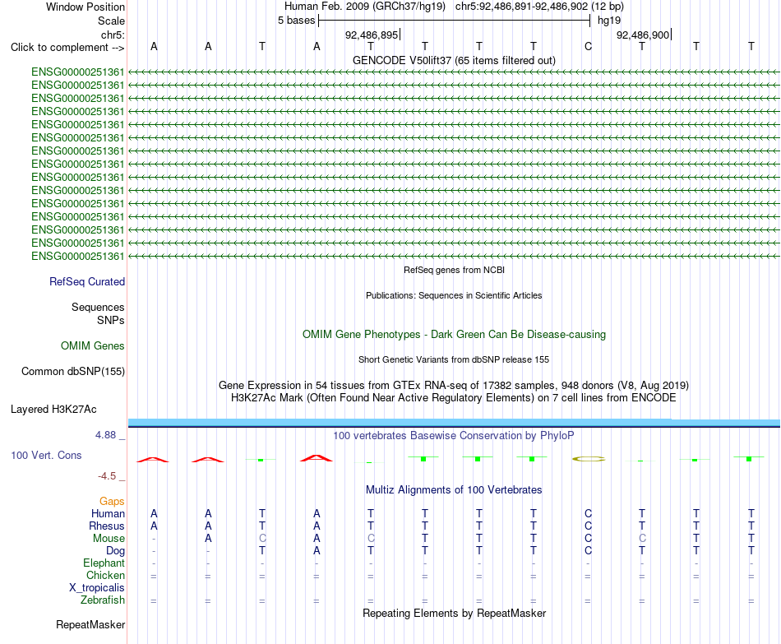The image size is (781, 644).
Task: Click the topmost ENSG00000251361 transcript label
Action: point(78,72)
